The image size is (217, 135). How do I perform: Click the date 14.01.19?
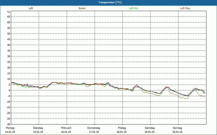point(10,132)
